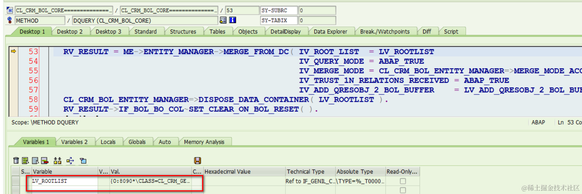Toggle Read-Only checkbox in empty second row

tap(402, 190)
